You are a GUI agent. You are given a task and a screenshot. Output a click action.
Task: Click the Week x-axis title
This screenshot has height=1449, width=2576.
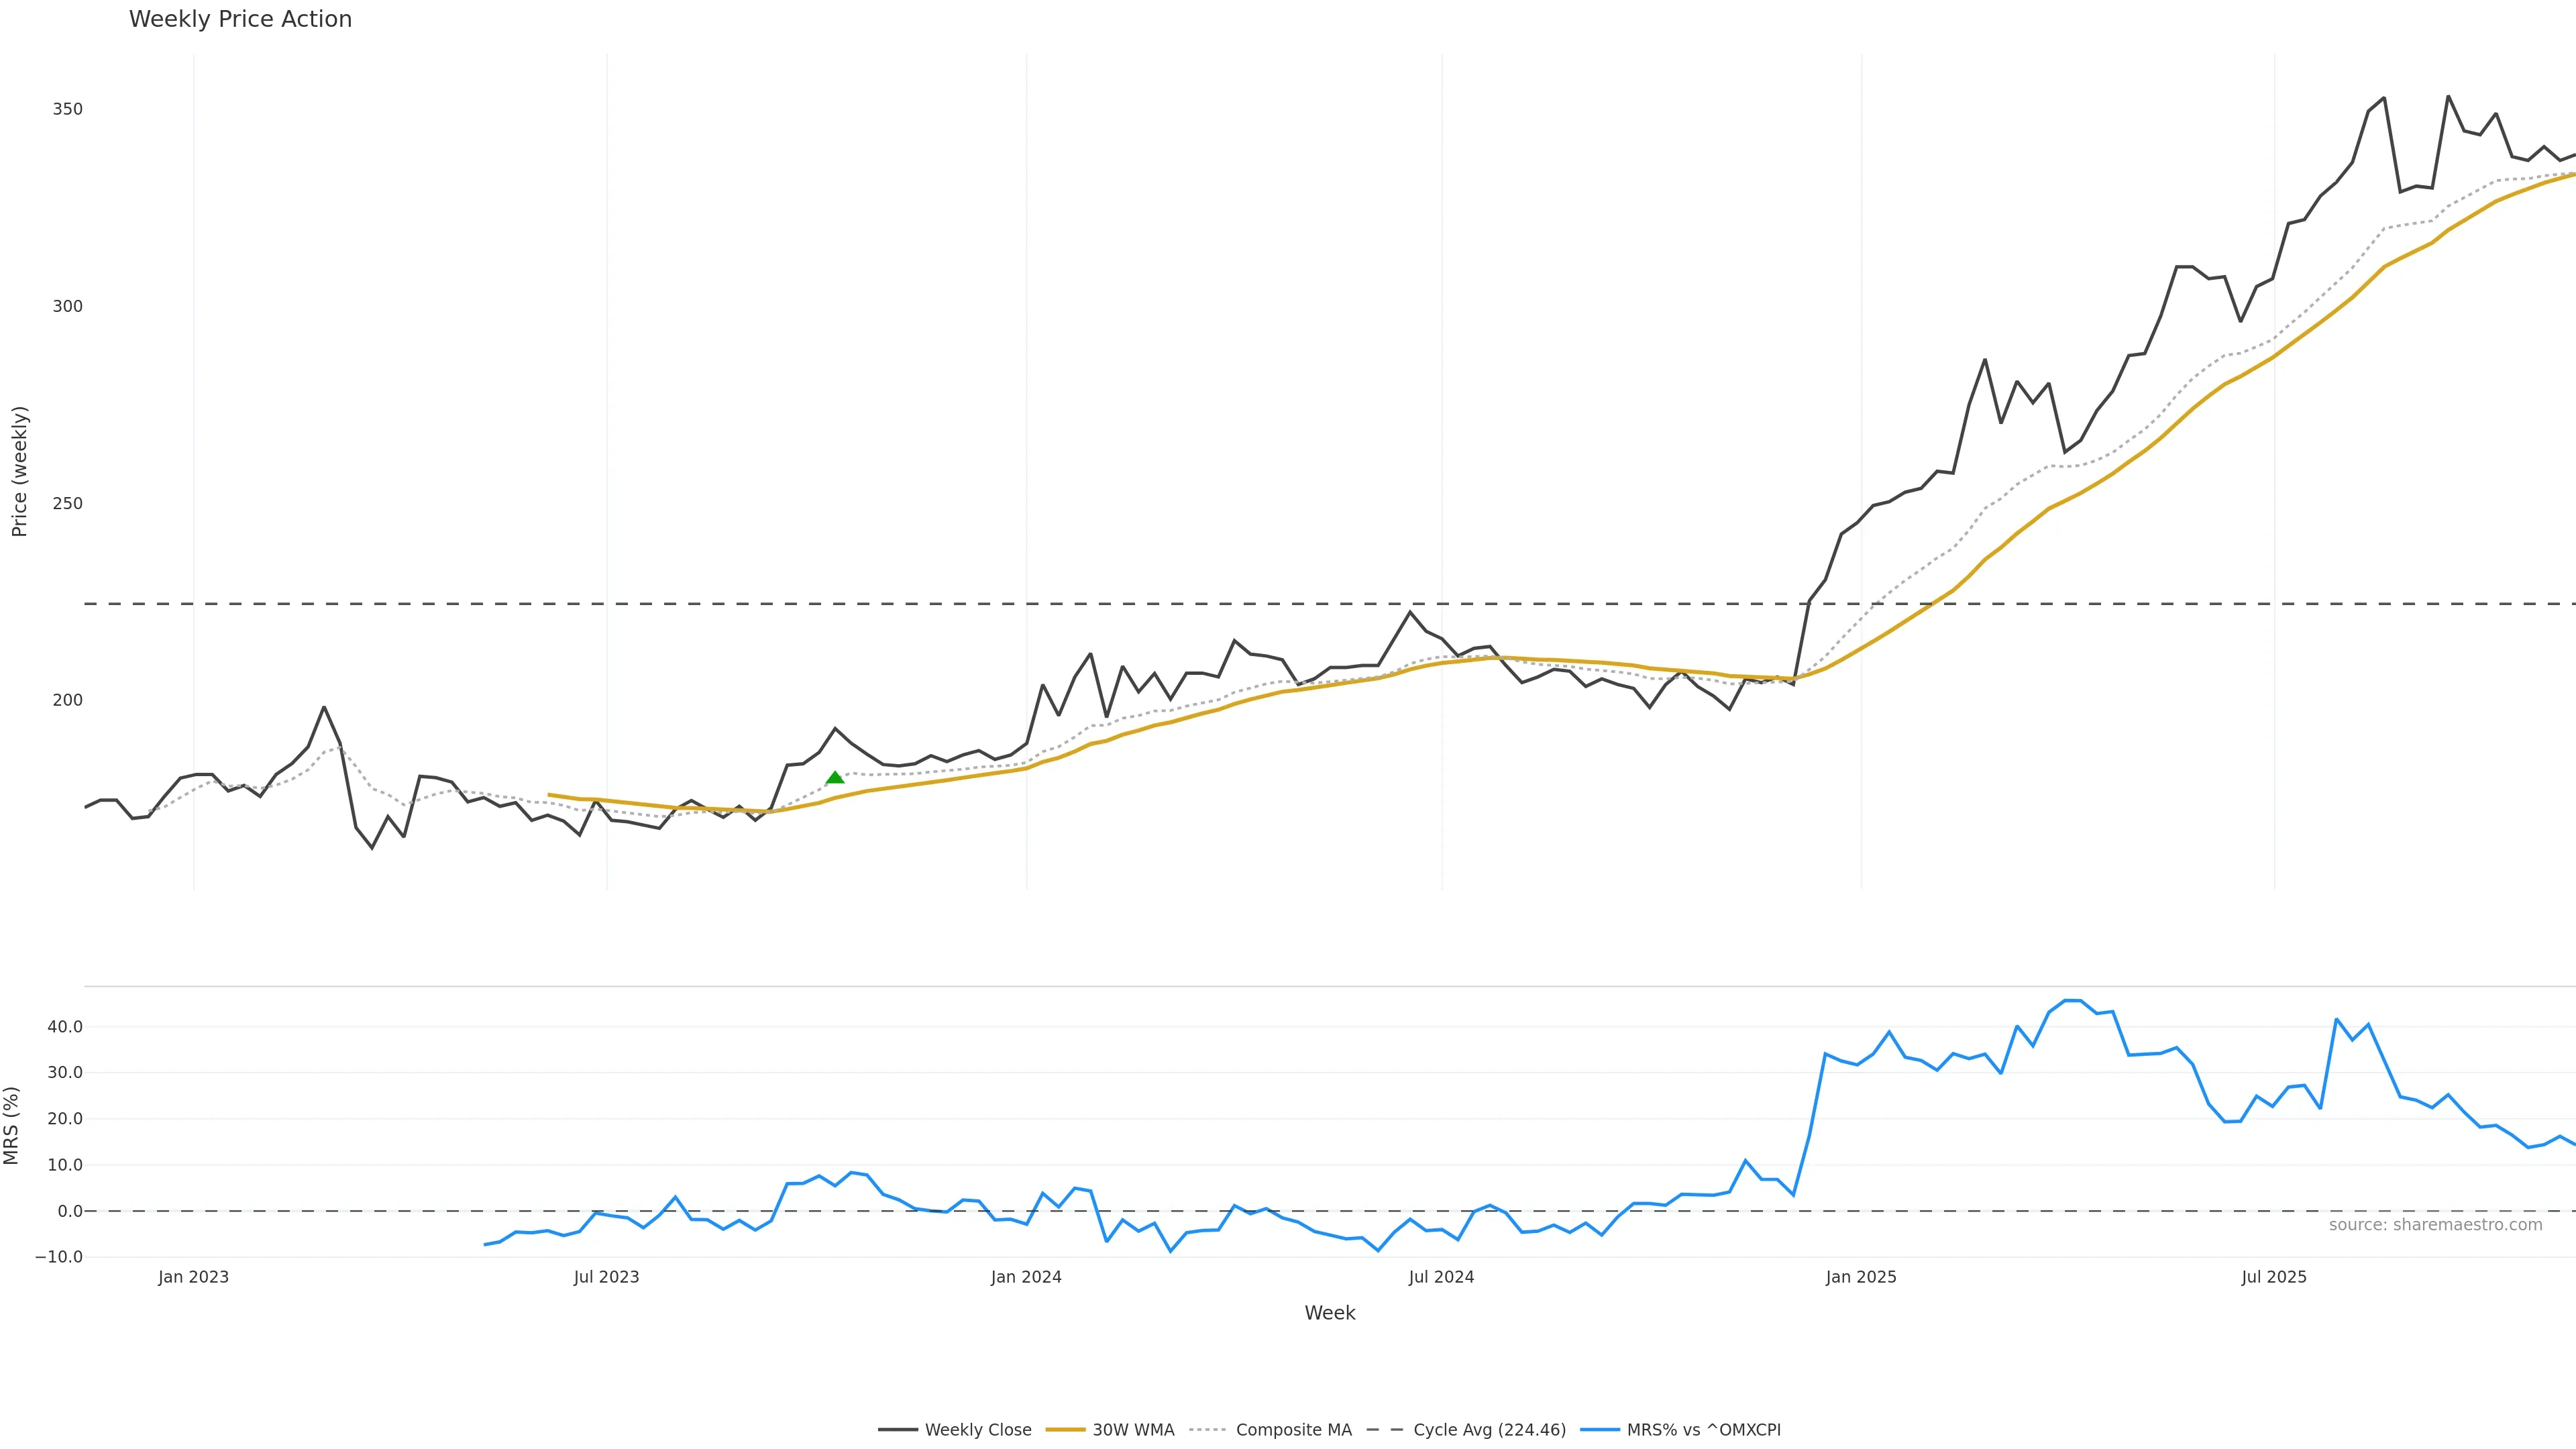[1329, 1313]
